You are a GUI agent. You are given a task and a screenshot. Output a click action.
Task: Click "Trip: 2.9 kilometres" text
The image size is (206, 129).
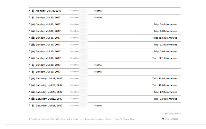(x=165, y=92)
